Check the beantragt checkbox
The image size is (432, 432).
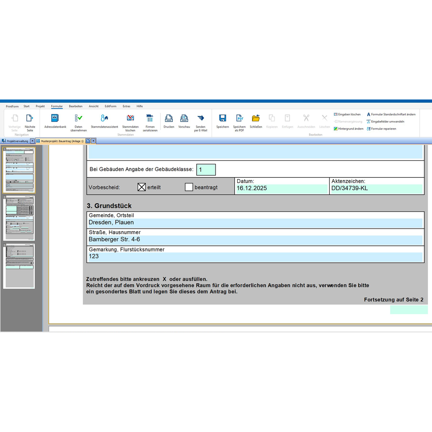189,187
